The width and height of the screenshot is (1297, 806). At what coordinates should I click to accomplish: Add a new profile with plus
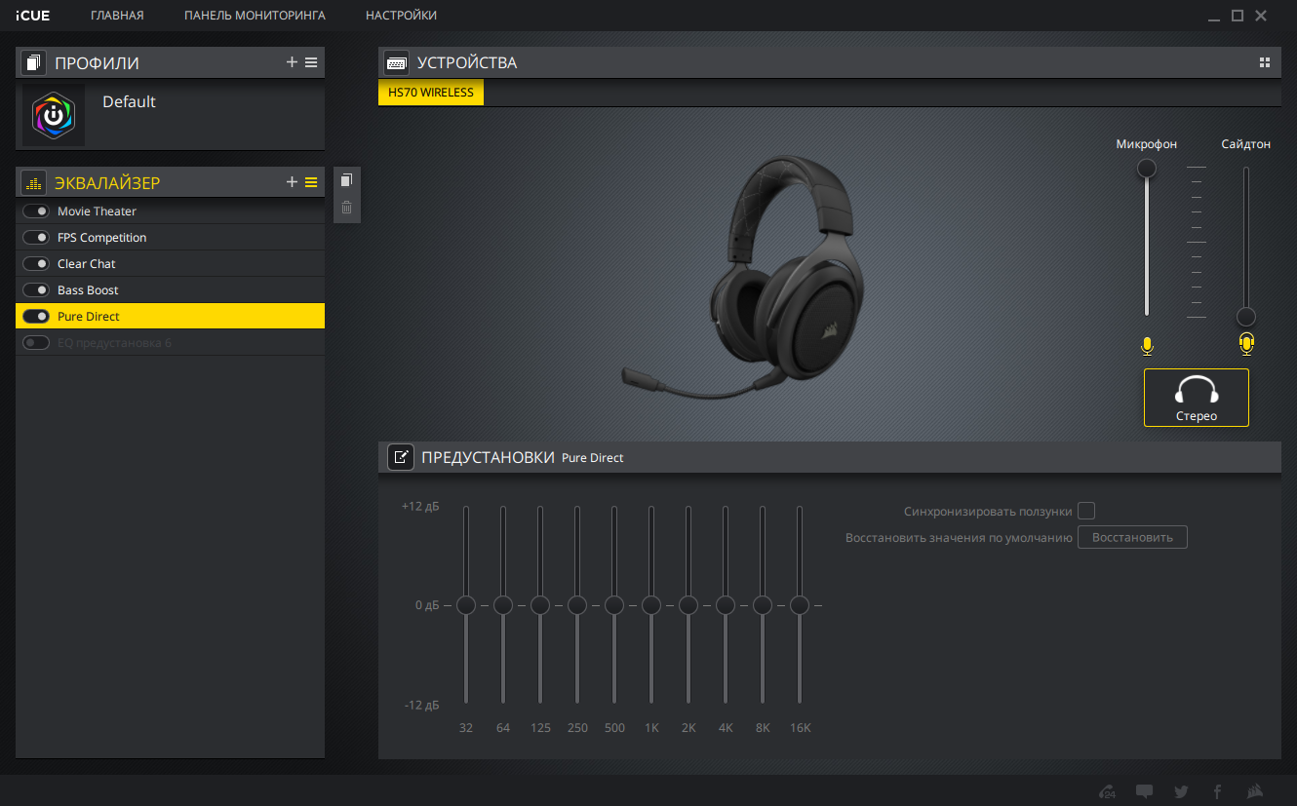292,62
